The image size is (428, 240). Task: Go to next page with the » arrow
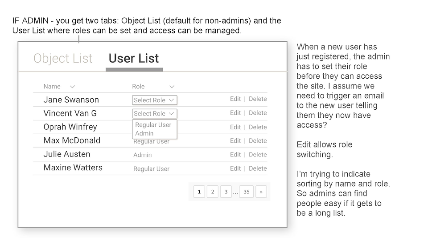[261, 192]
